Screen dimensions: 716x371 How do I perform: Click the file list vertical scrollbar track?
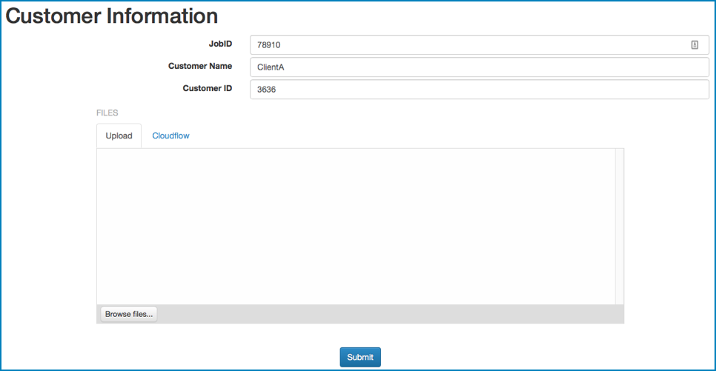pyautogui.click(x=619, y=227)
